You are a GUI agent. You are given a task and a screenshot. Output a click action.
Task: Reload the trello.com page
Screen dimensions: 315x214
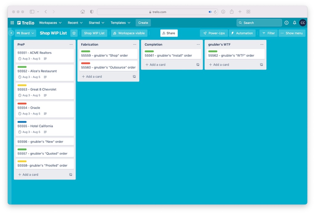(x=215, y=12)
